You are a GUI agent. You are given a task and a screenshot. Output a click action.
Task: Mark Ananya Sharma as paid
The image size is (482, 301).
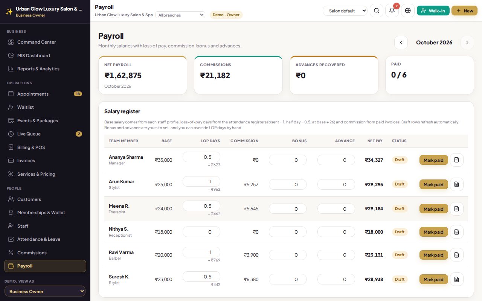tap(434, 160)
